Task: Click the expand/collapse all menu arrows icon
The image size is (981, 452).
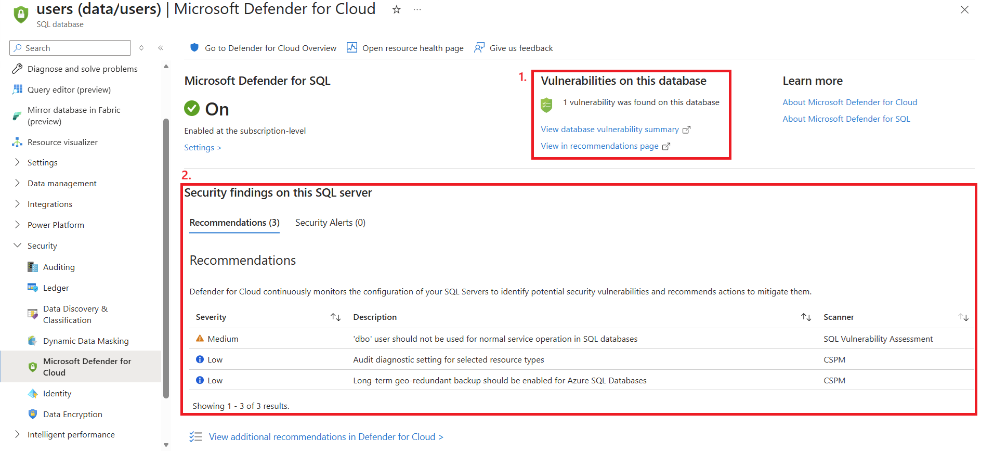Action: pyautogui.click(x=141, y=48)
